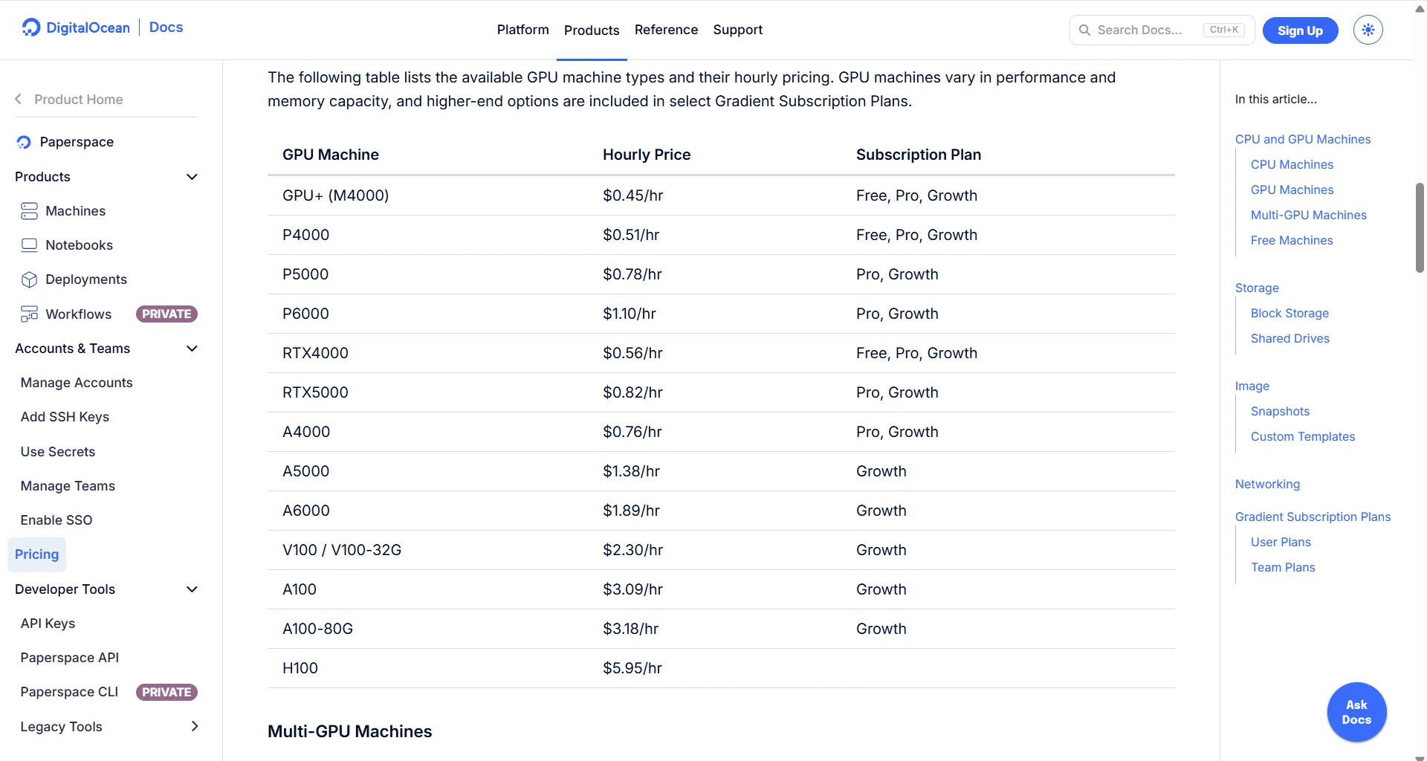Image resolution: width=1427 pixels, height=761 pixels.
Task: Open Manage Teams page
Action: click(68, 486)
